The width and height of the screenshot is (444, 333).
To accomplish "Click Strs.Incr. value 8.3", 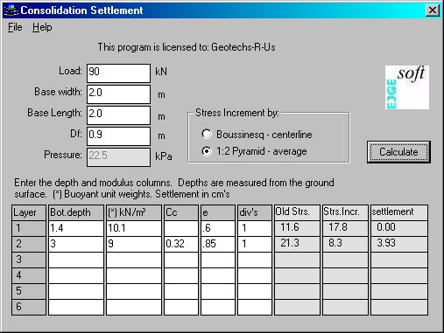I will click(345, 243).
